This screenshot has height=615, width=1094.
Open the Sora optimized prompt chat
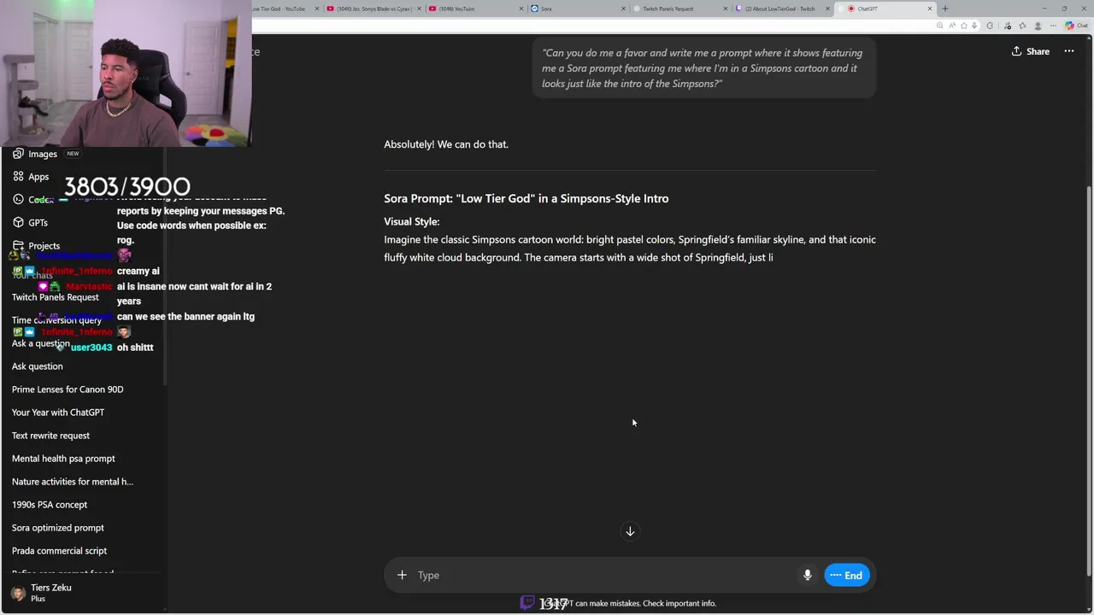pos(58,528)
